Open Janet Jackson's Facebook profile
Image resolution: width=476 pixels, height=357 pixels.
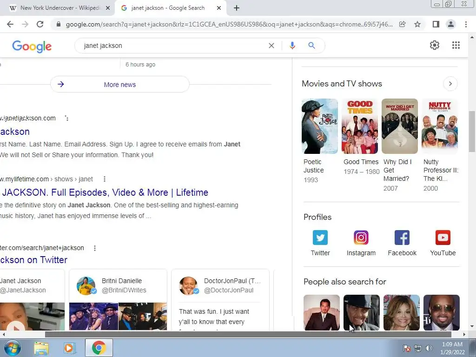[x=402, y=243]
